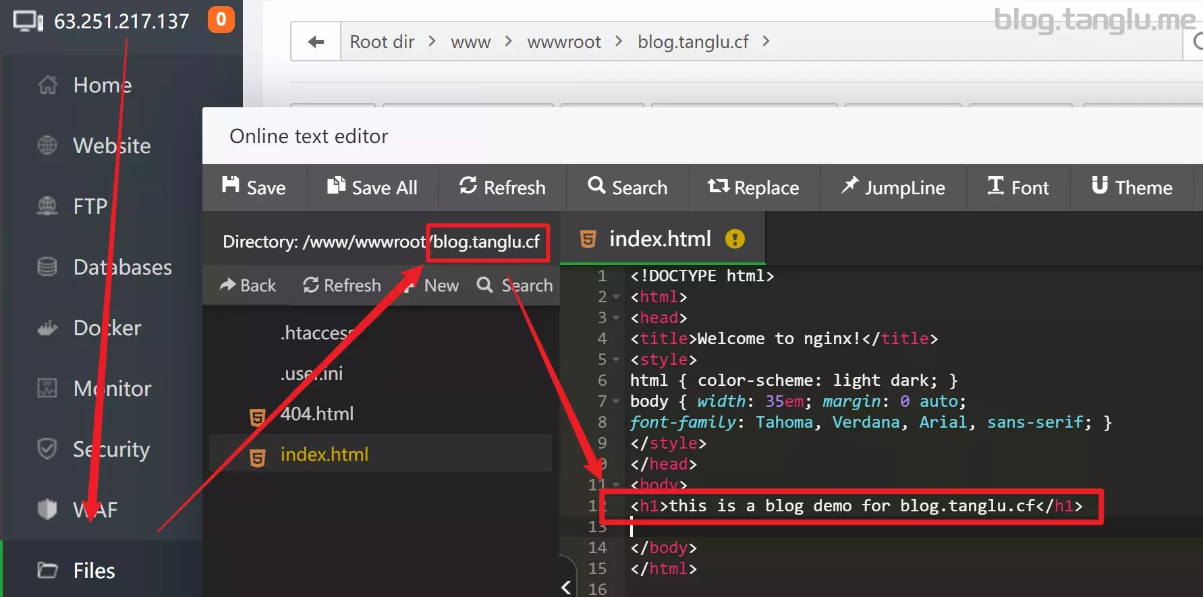Fold the body rule at line 7
This screenshot has width=1203, height=597.
click(x=616, y=401)
